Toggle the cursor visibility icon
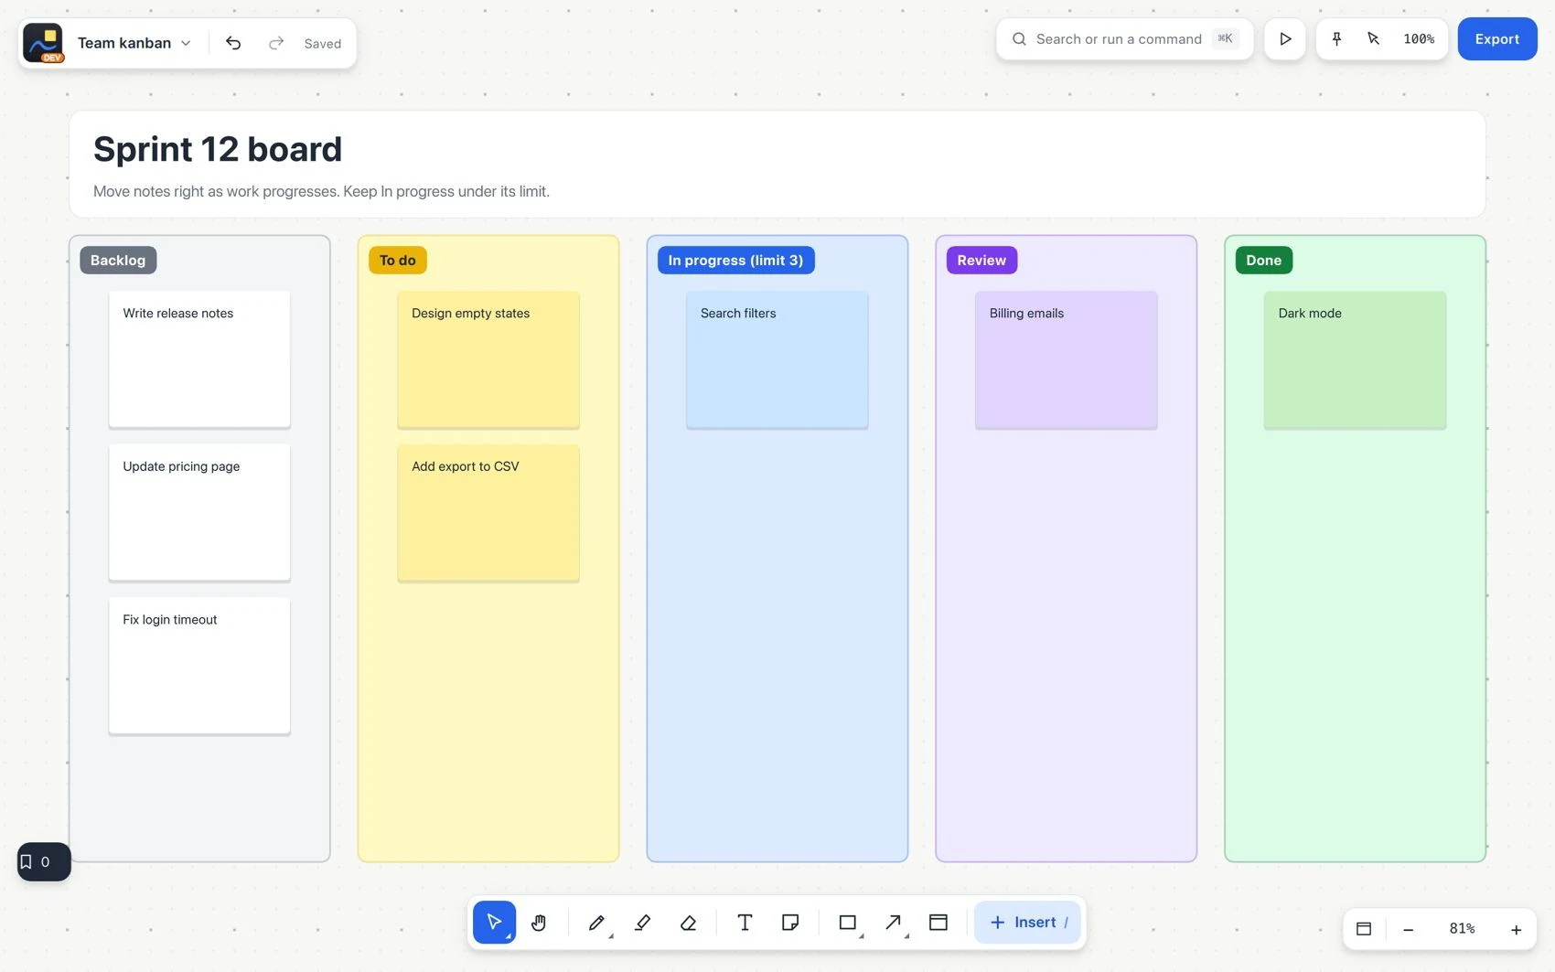This screenshot has width=1555, height=972. point(1373,39)
